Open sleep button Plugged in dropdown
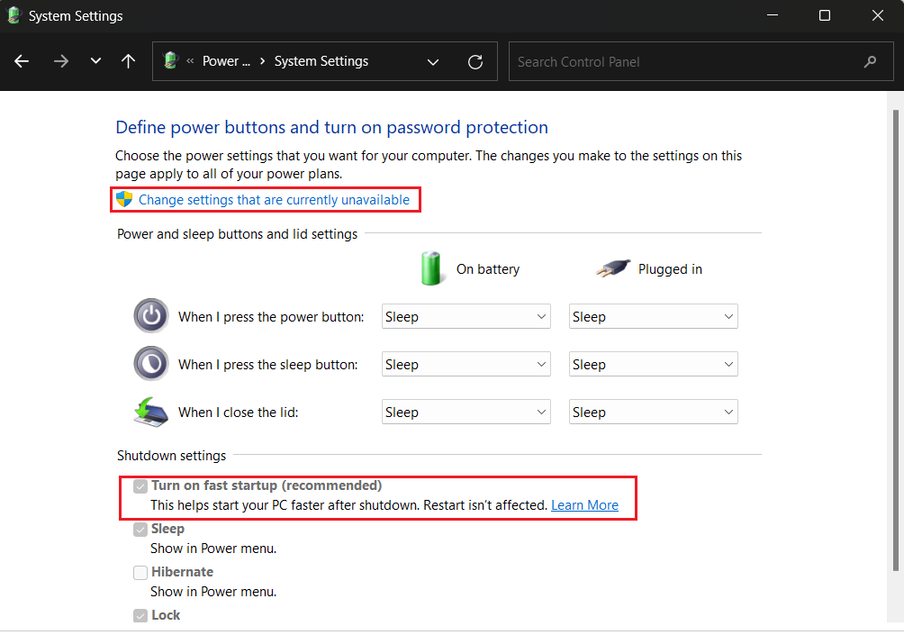904x635 pixels. pyautogui.click(x=653, y=364)
